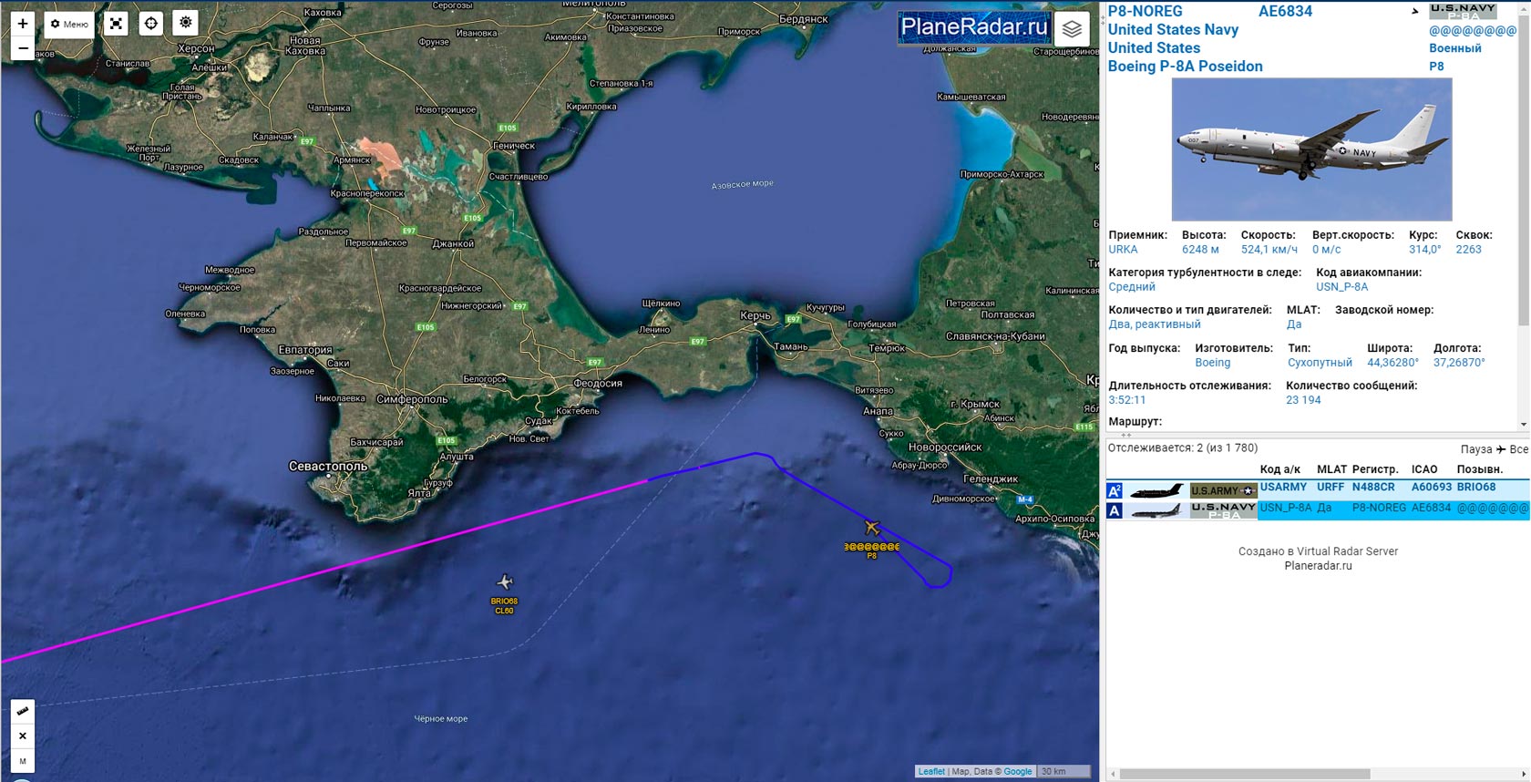Image resolution: width=1531 pixels, height=782 pixels.
Task: Click the BRIO68 callsign cell
Action: coord(1476,488)
